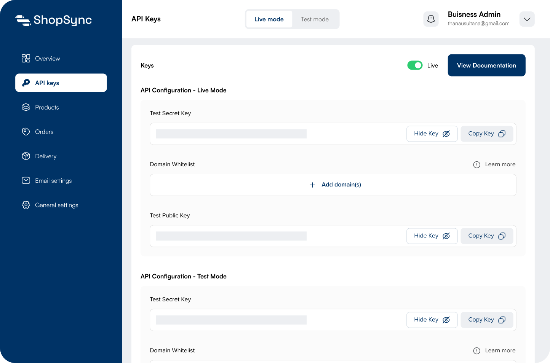Open the notifications bell
550x363 pixels.
click(431, 19)
